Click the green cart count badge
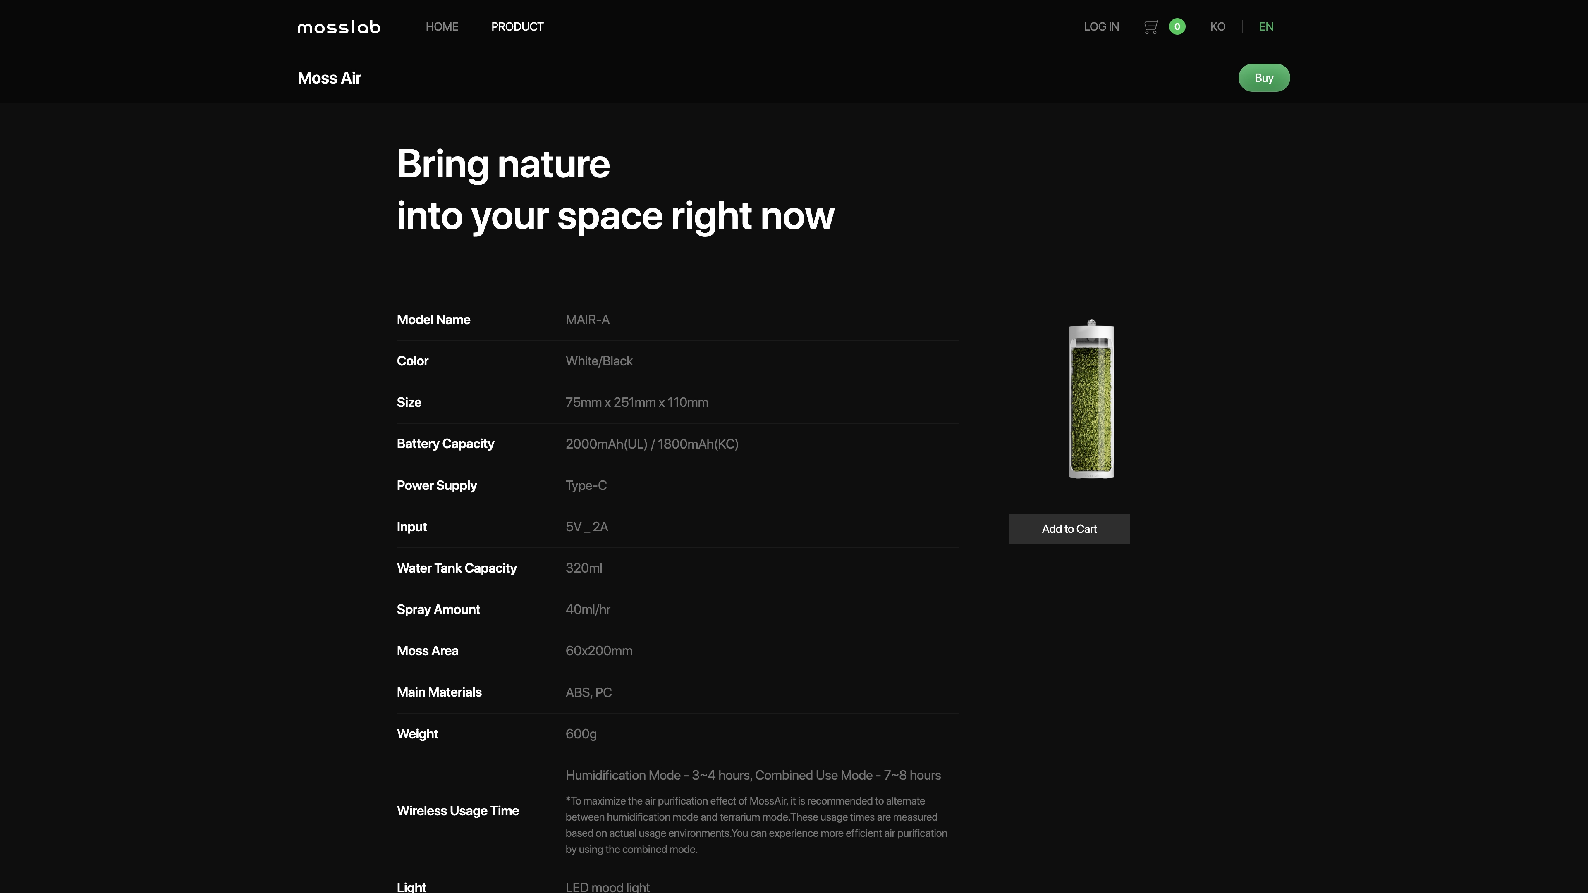 pos(1177,26)
